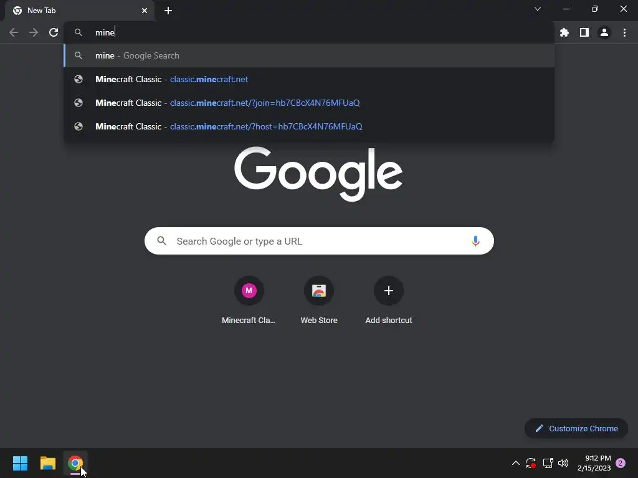The height and width of the screenshot is (478, 638).
Task: Open a new tab with plus button
Action: coord(168,11)
